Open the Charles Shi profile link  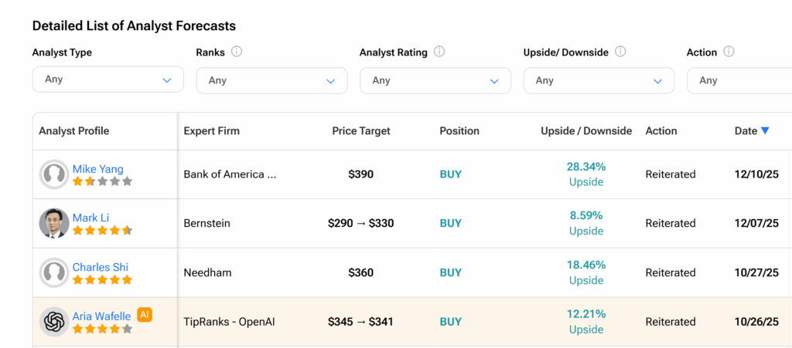[101, 267]
